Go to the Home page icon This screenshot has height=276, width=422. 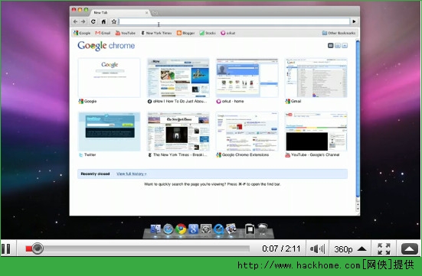tap(103, 21)
